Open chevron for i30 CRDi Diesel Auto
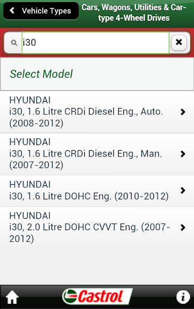Viewport: 194px width, 309px height. click(x=183, y=112)
